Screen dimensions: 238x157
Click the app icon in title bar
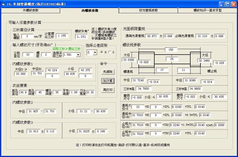pyautogui.click(x=3, y=4)
